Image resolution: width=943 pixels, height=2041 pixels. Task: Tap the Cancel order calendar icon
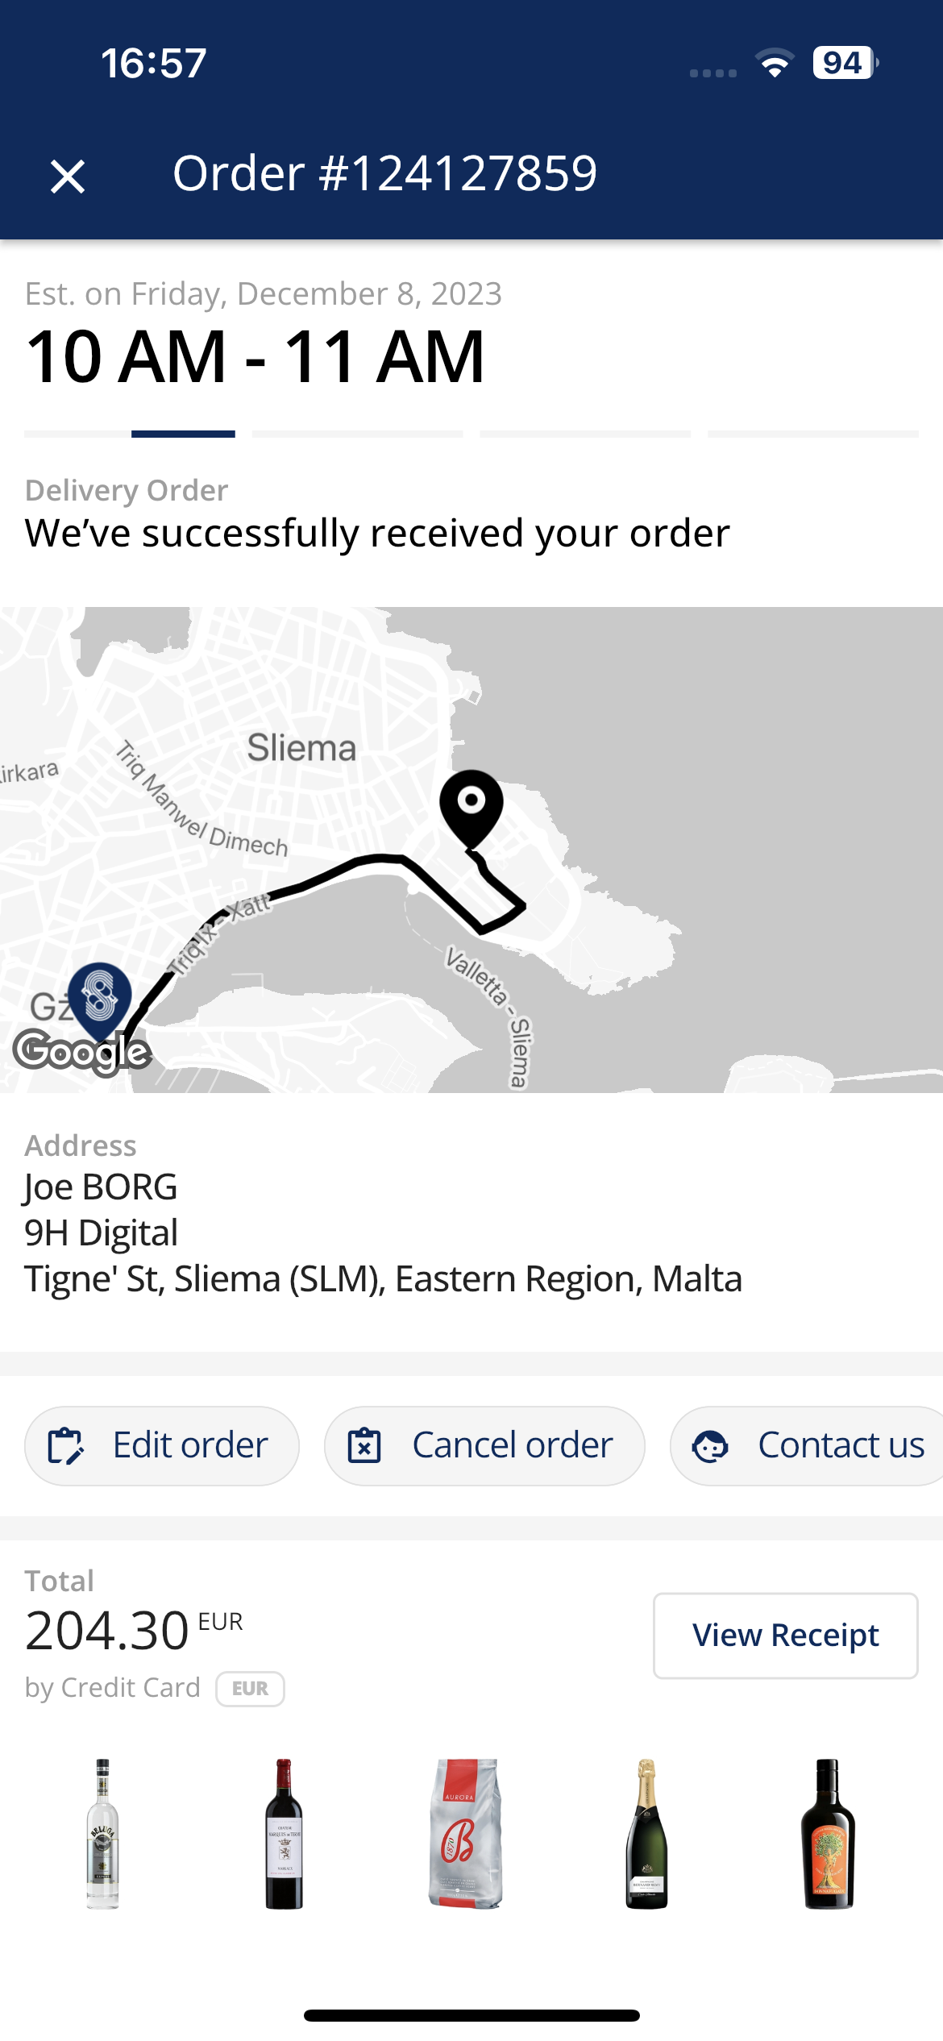pyautogui.click(x=364, y=1445)
